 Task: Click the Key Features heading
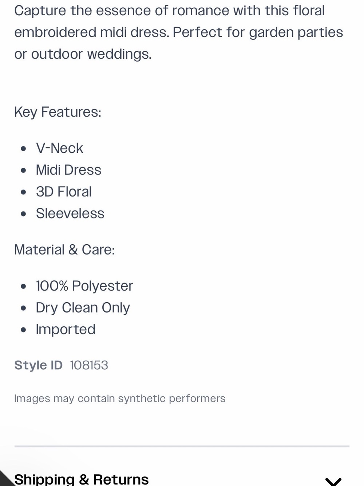point(58,112)
